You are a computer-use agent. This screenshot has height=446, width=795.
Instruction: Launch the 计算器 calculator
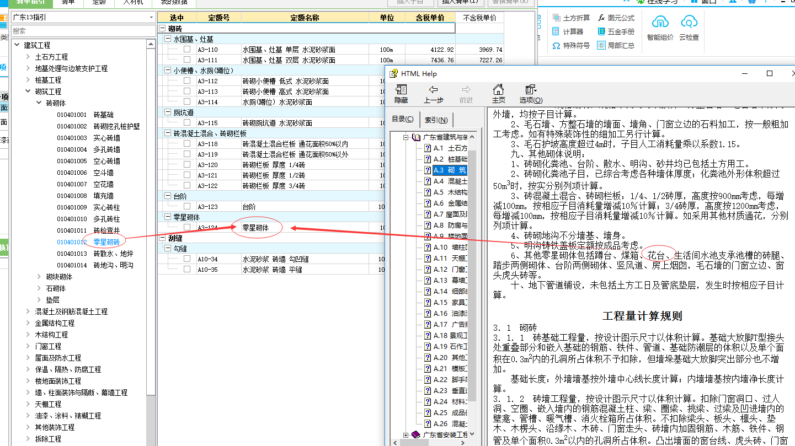pyautogui.click(x=568, y=31)
